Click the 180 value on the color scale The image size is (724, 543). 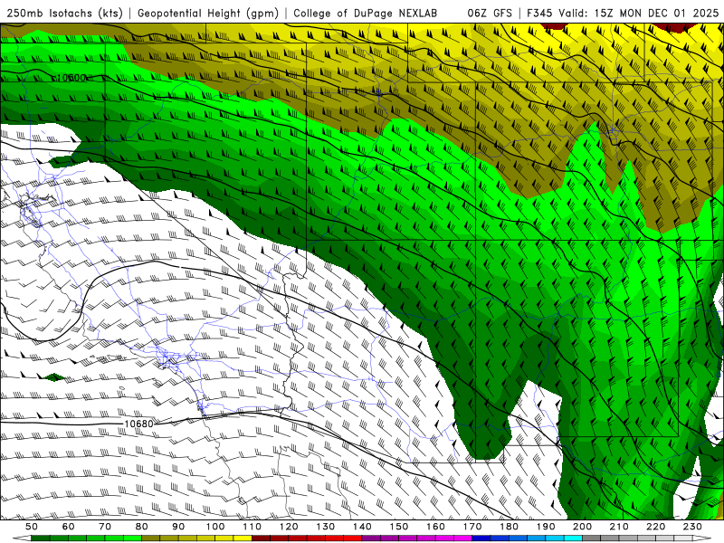509,527
